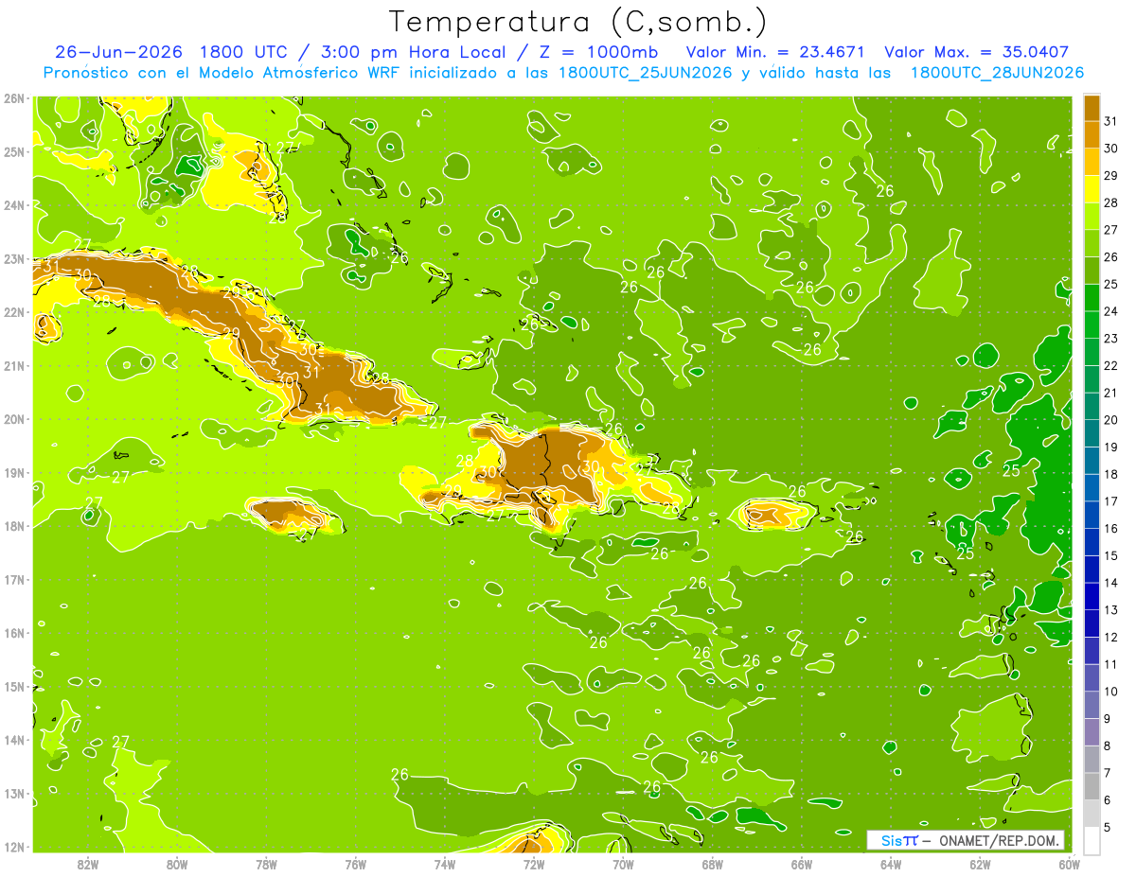Click the "ONAMET/REP.DOM." credit label
The width and height of the screenshot is (1136, 877).
[x=1000, y=840]
